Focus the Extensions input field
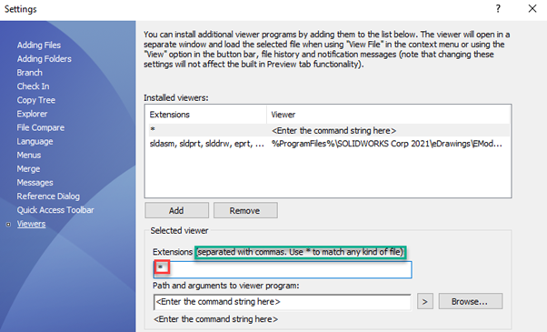Viewport: 547px width, 332px height. [x=283, y=269]
